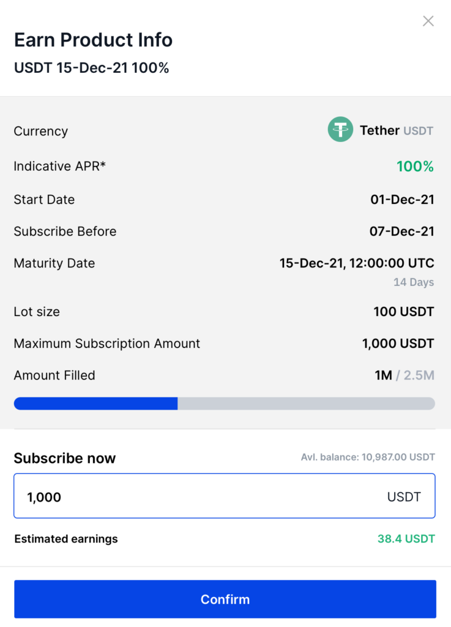Click the USDT 15-Dec-21 100% subtitle
Image resolution: width=451 pixels, height=627 pixels.
pyautogui.click(x=91, y=67)
